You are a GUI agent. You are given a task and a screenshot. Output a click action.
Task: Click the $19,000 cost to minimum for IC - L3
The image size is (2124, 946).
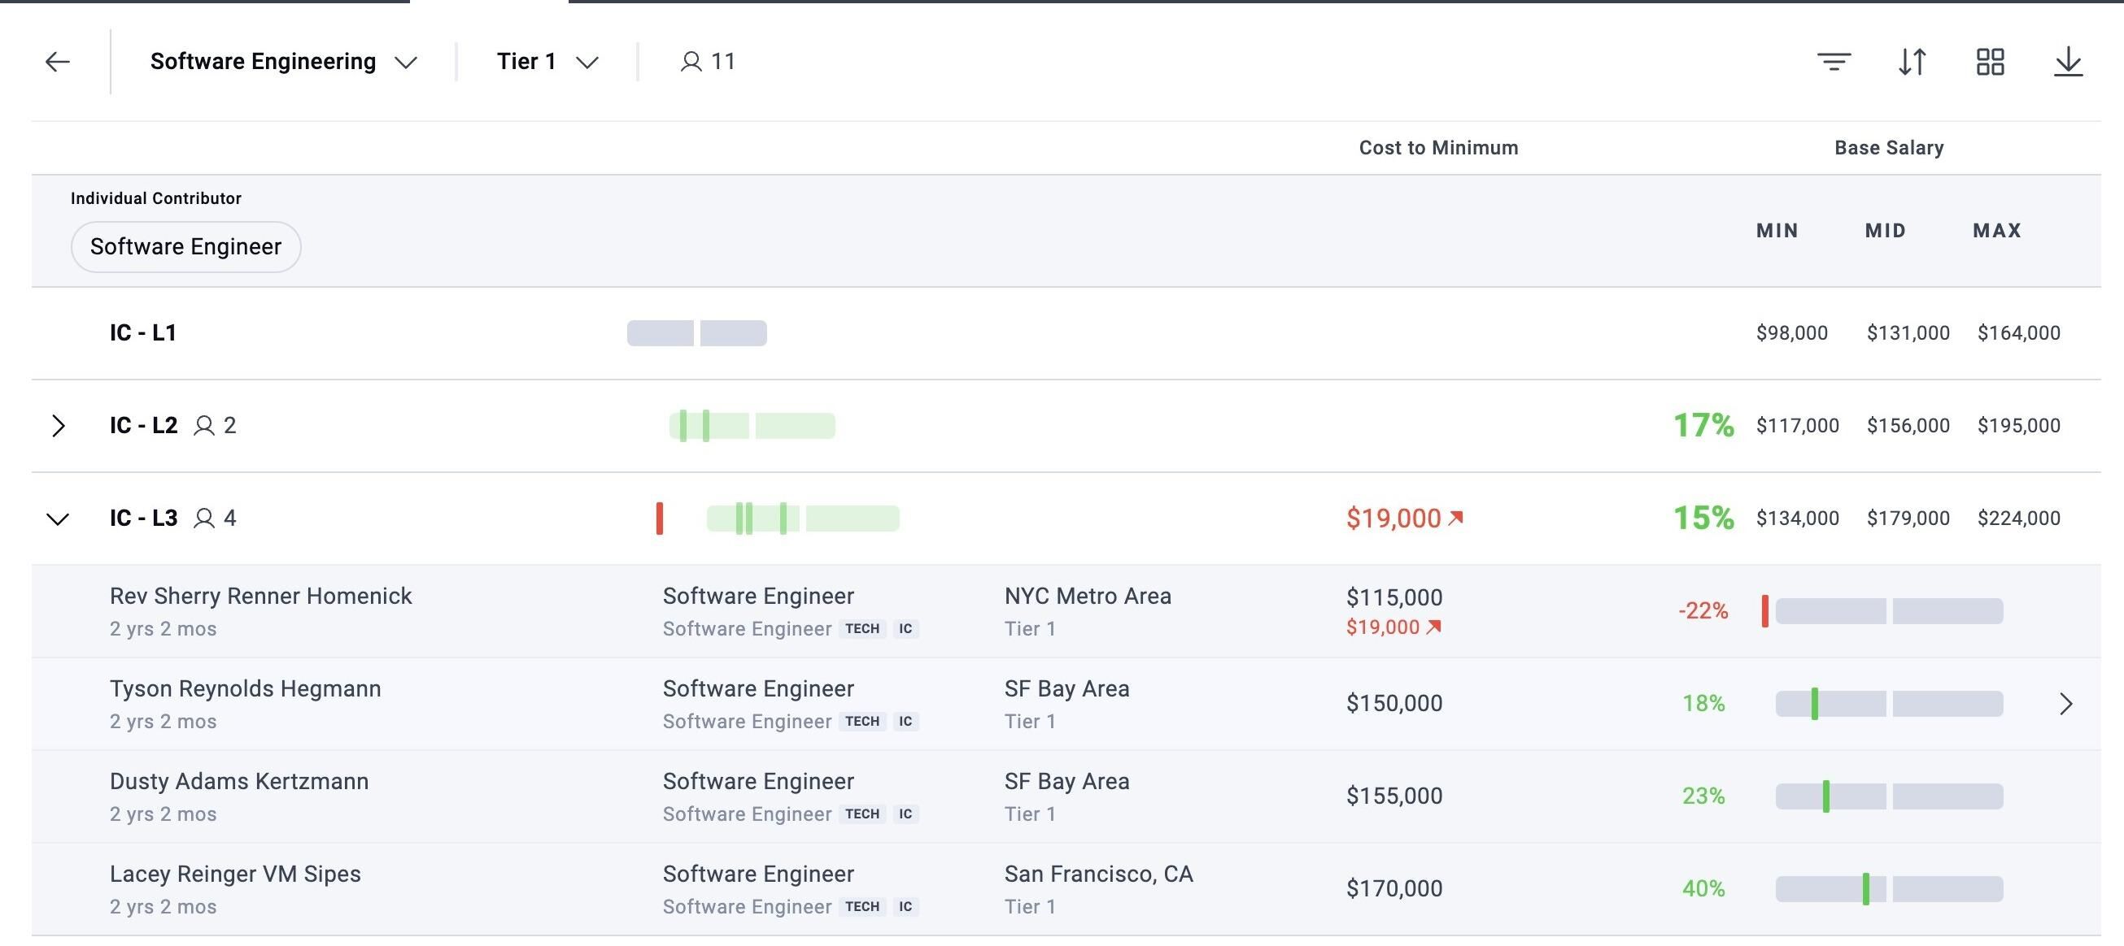[1393, 519]
